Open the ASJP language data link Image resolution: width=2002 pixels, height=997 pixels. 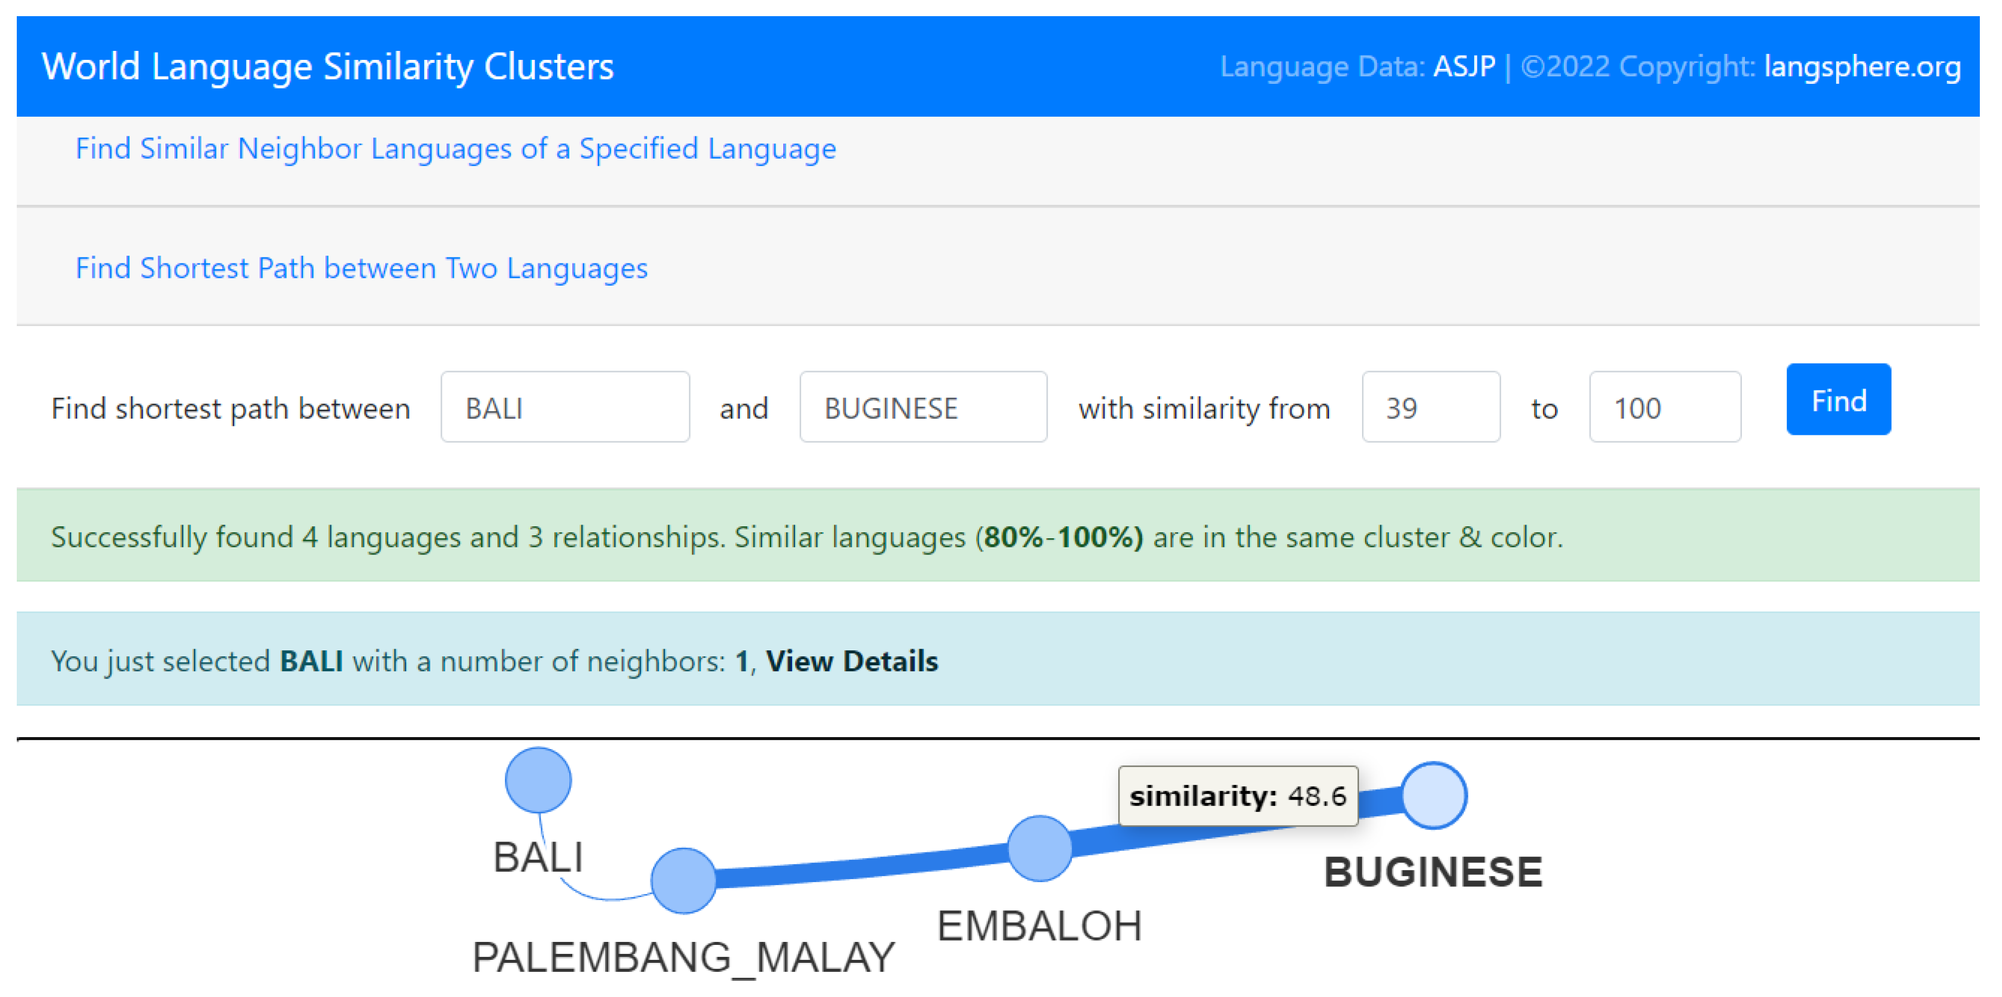pyautogui.click(x=1463, y=67)
